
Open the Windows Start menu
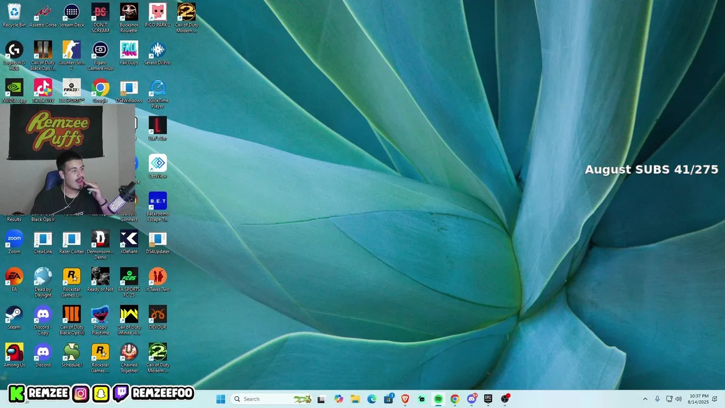pos(220,399)
